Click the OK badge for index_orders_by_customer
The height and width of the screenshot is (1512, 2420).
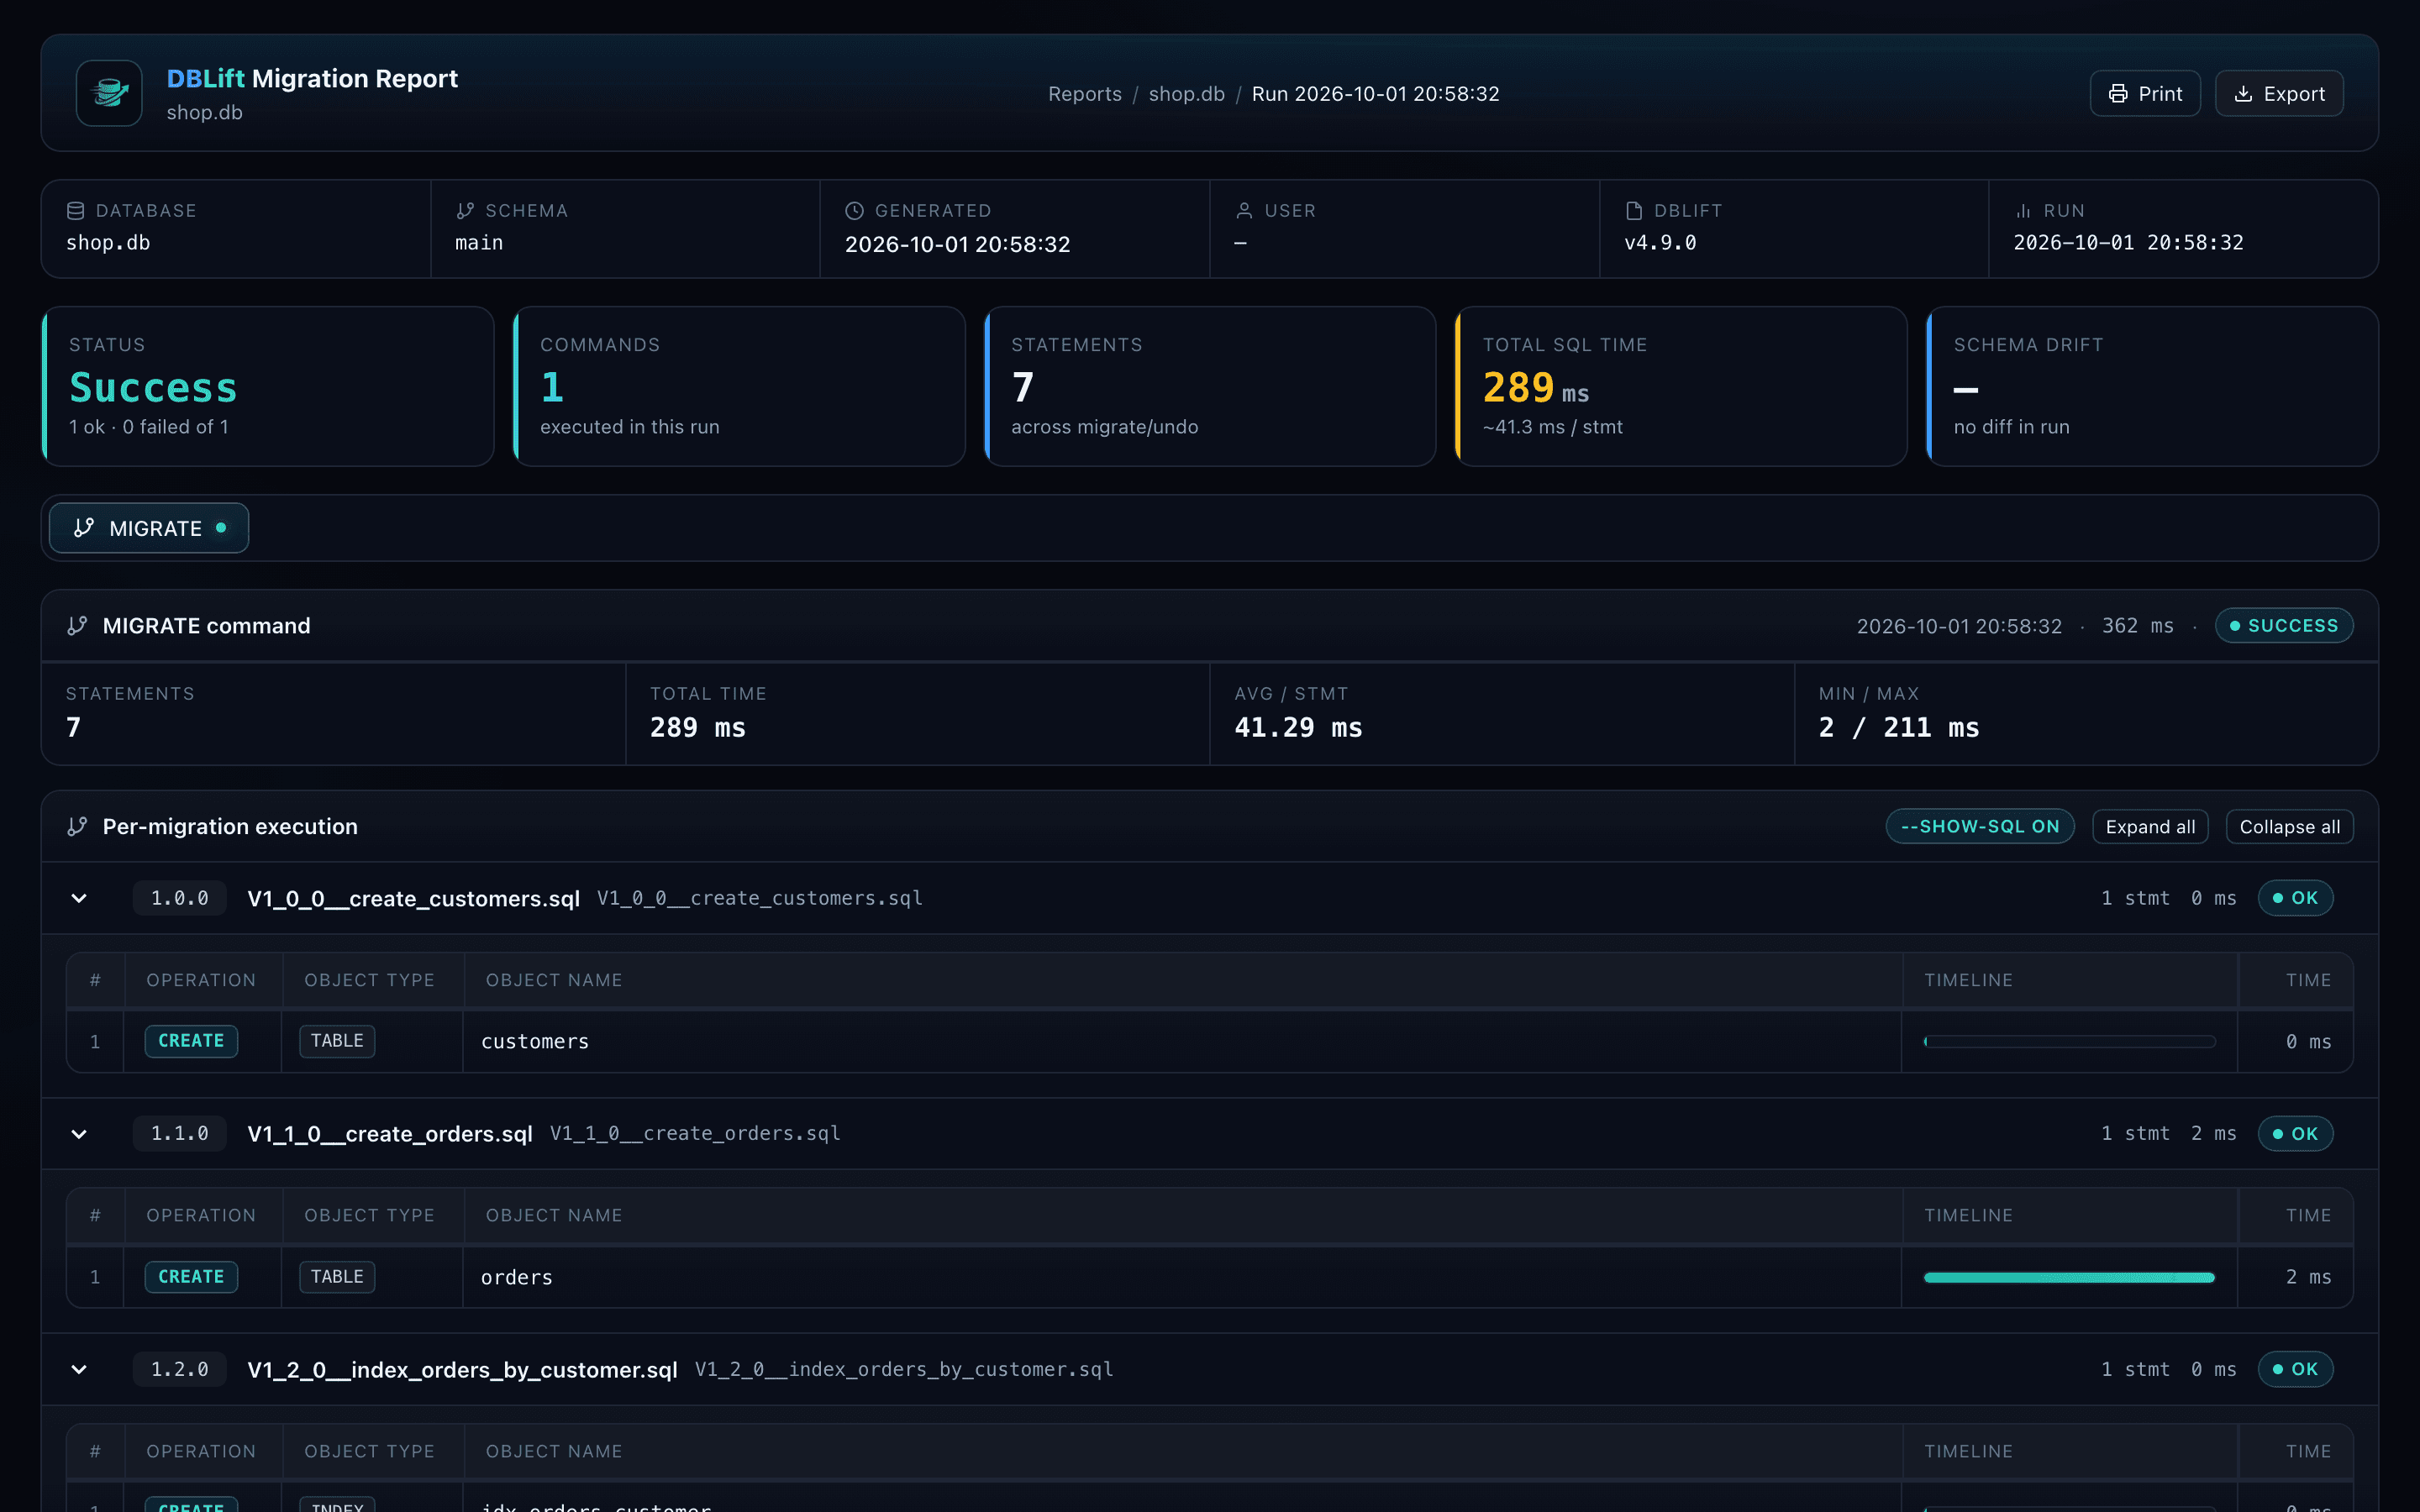[x=2296, y=1370]
